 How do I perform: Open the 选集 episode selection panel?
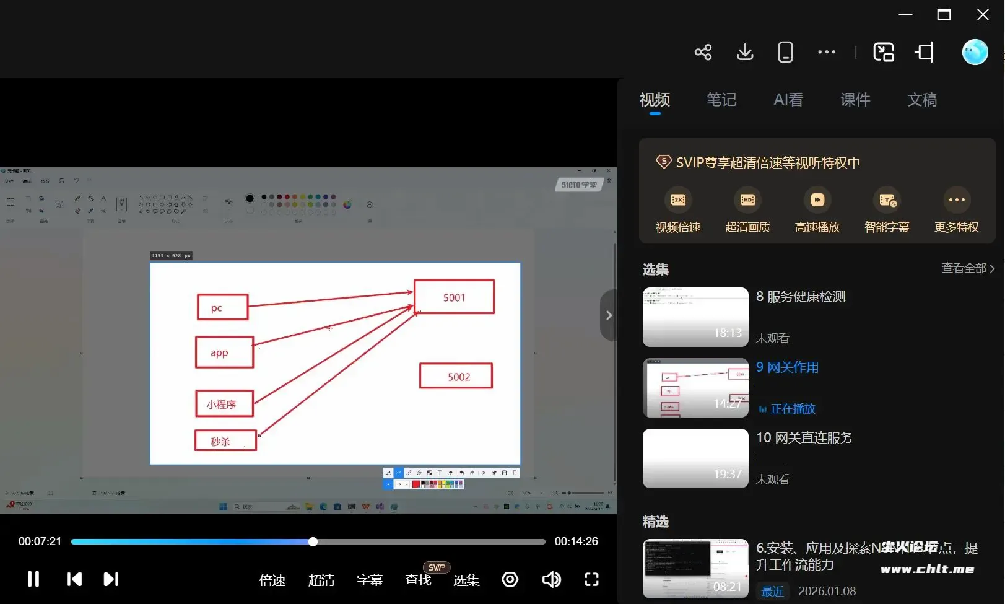point(466,580)
